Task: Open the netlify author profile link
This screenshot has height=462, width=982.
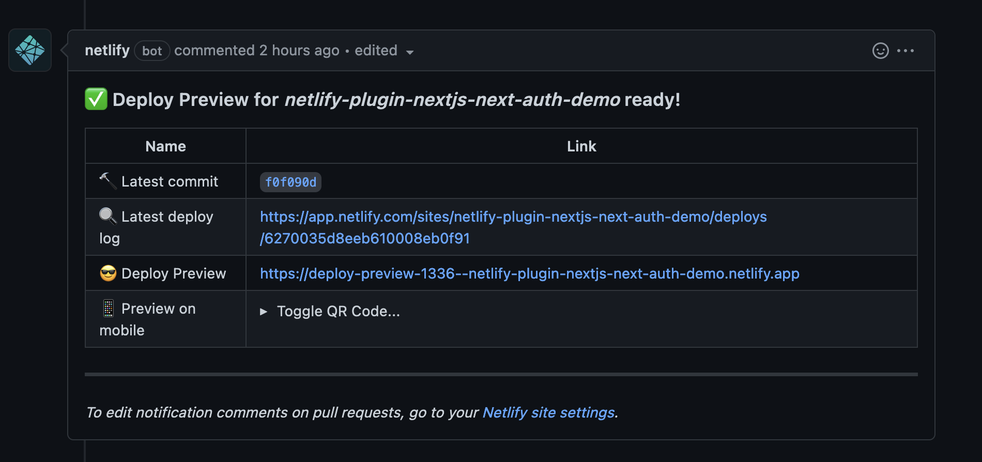Action: tap(107, 50)
